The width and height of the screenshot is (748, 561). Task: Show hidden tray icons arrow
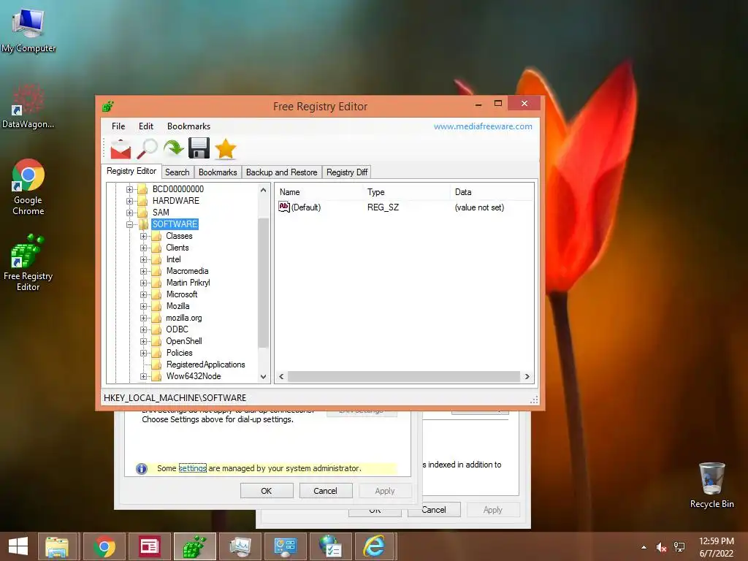tap(644, 547)
